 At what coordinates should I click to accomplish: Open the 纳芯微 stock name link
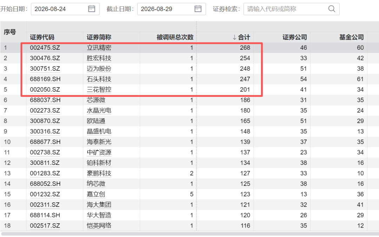point(96,184)
